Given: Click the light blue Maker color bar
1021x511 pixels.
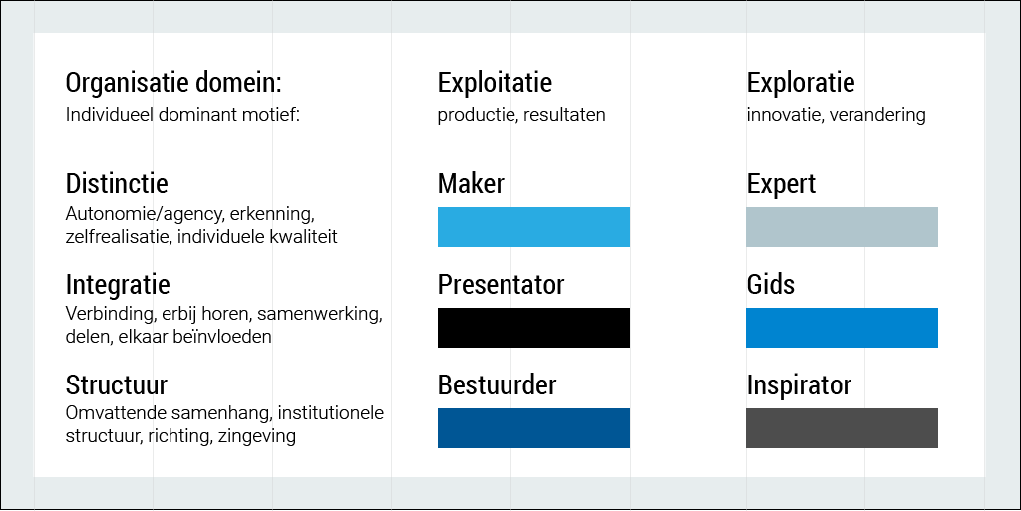Looking at the screenshot, I should [533, 227].
